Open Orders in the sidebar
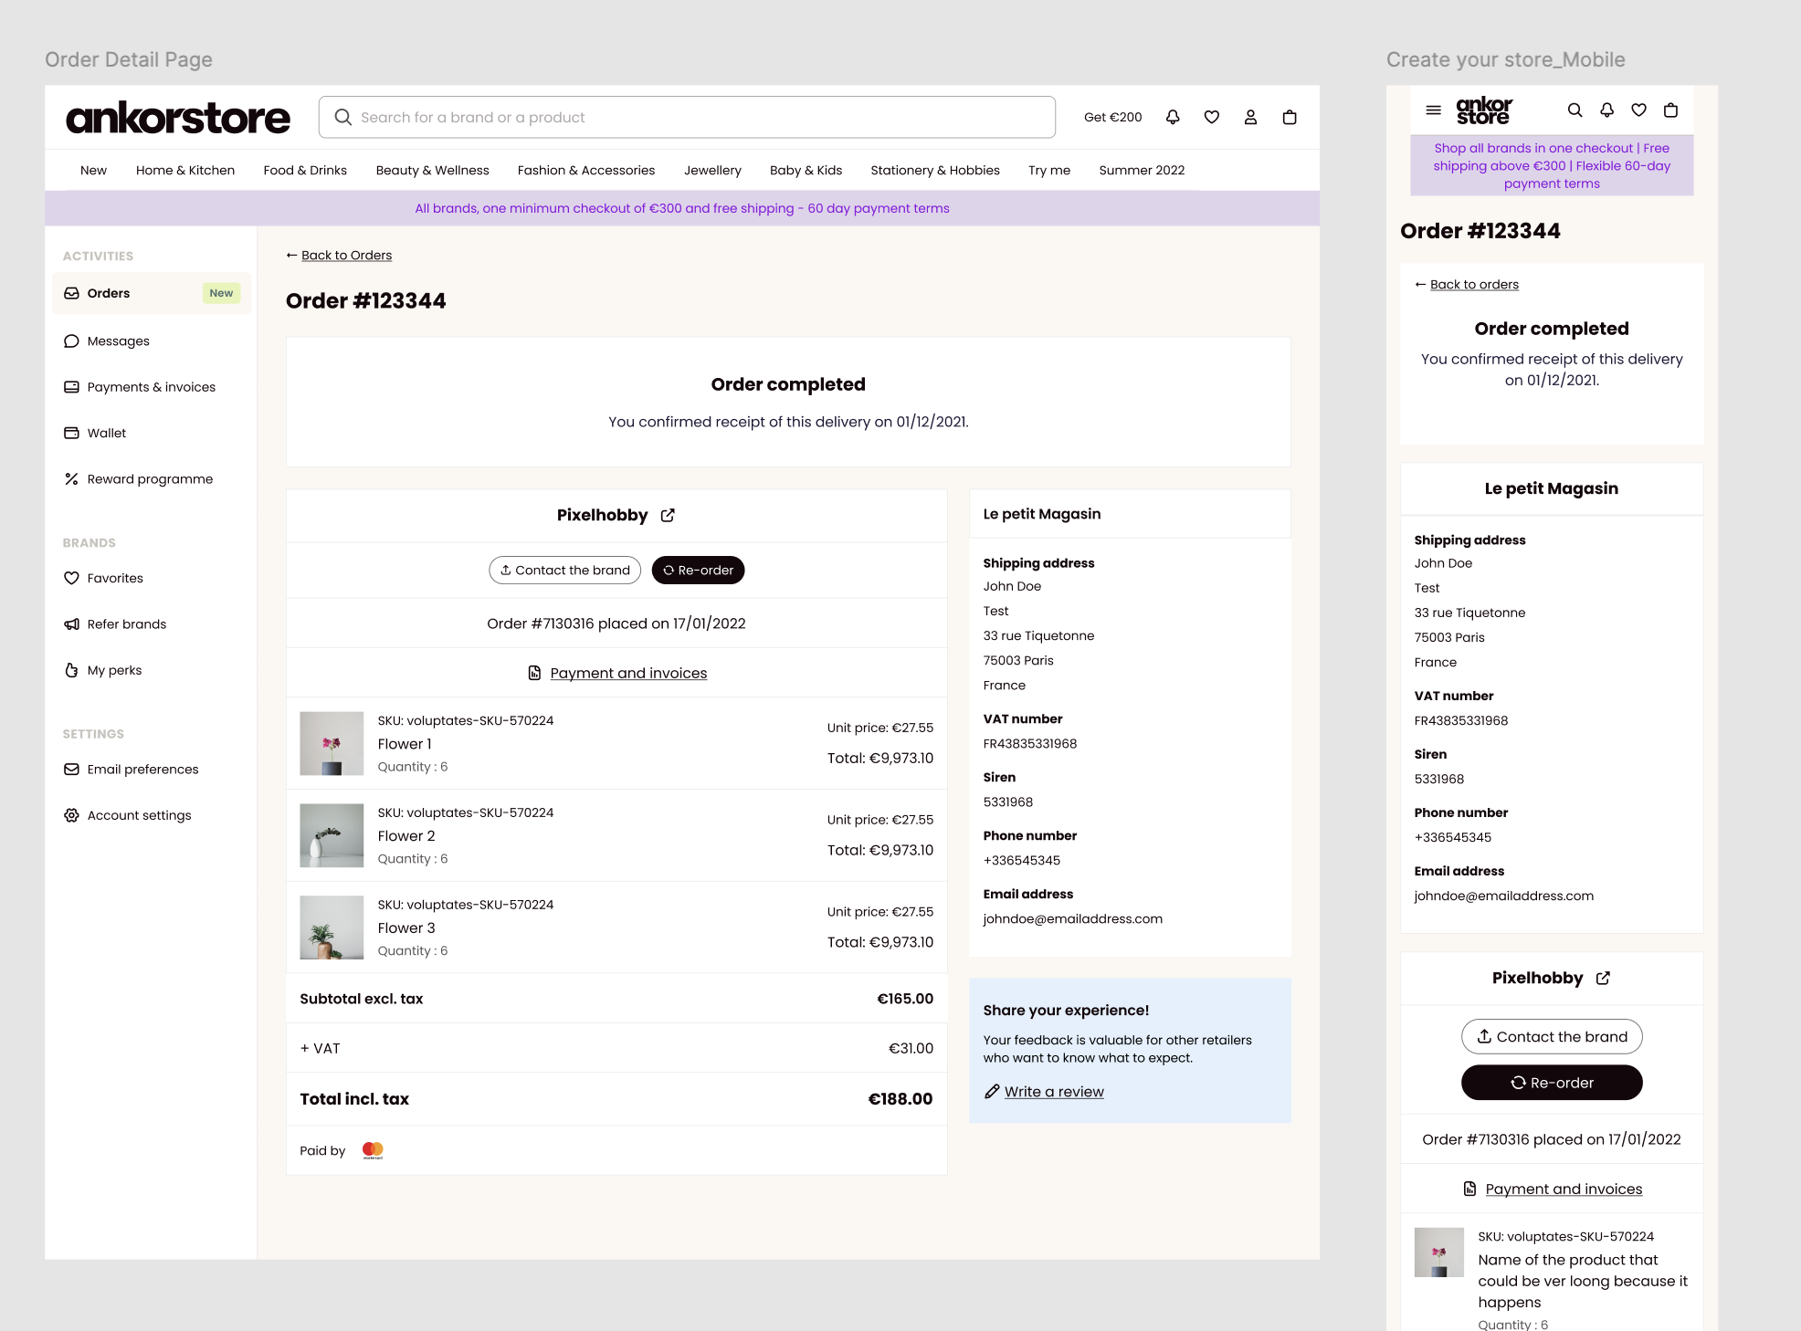Viewport: 1801px width, 1331px height. pyautogui.click(x=152, y=293)
